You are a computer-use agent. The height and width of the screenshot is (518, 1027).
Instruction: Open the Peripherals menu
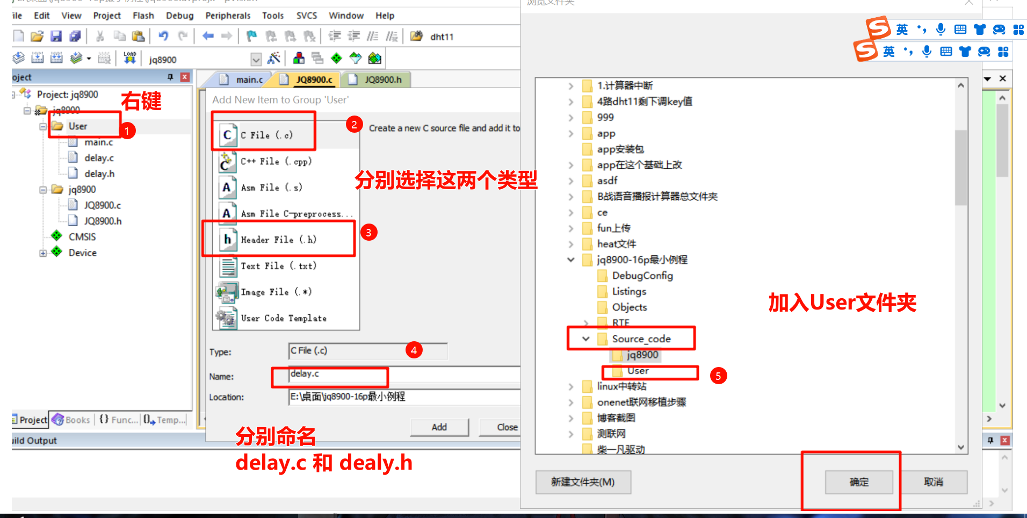click(228, 16)
